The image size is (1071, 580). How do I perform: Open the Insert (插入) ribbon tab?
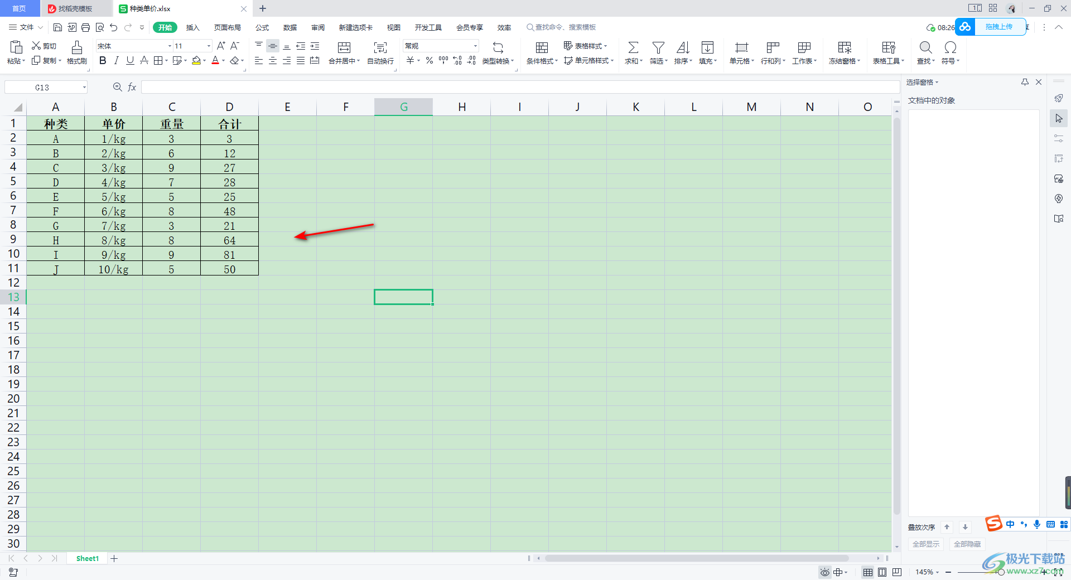coord(192,27)
